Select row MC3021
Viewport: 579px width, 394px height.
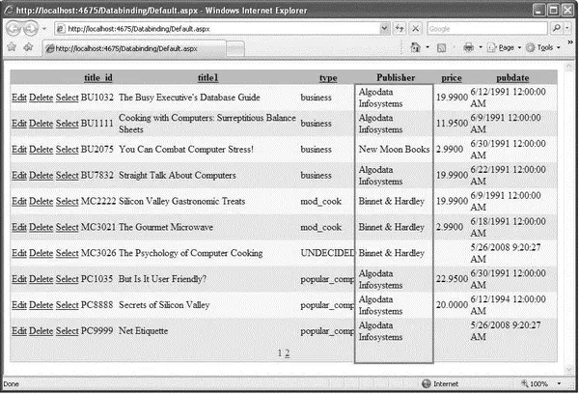coord(67,227)
